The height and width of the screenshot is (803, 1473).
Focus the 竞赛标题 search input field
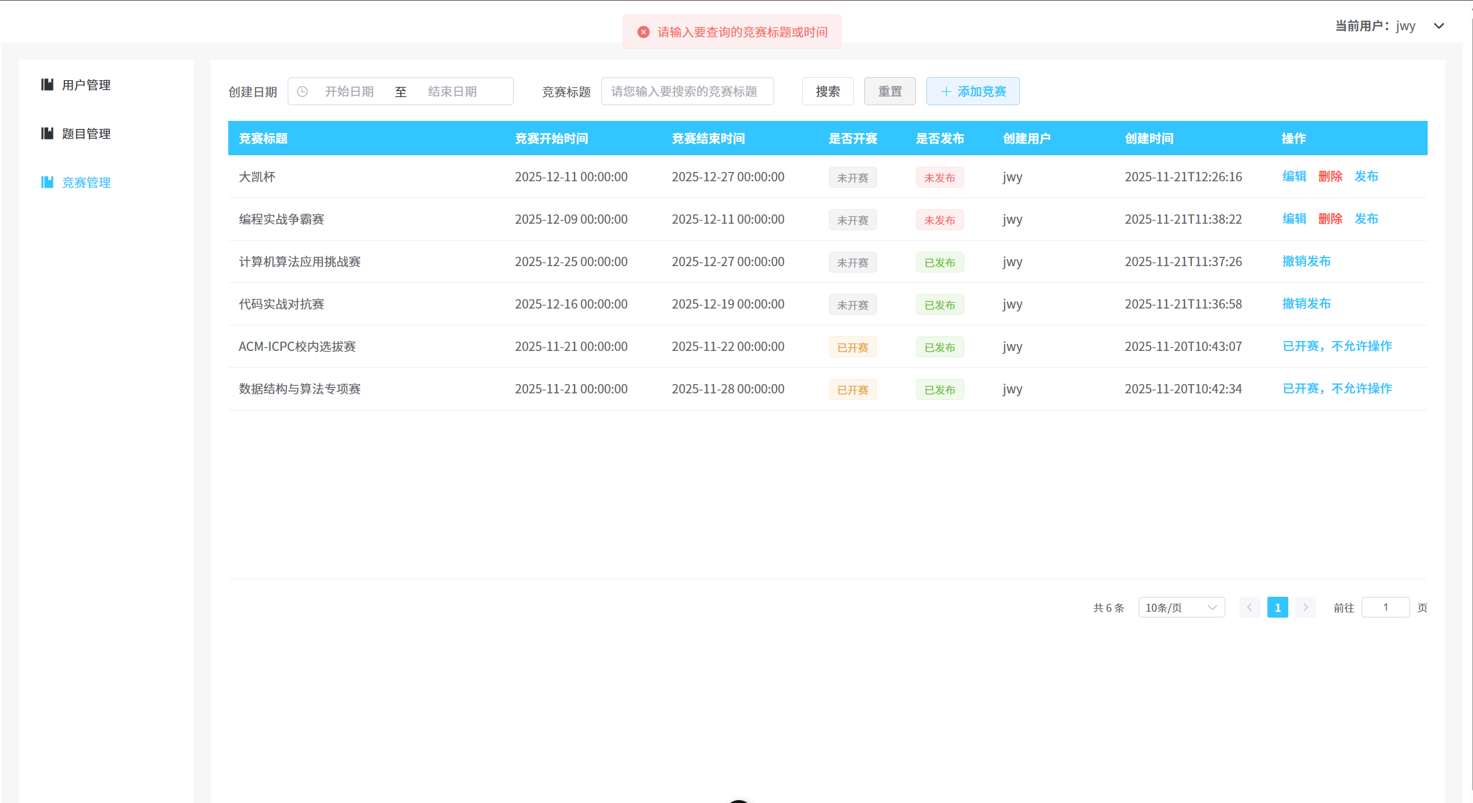pos(687,92)
